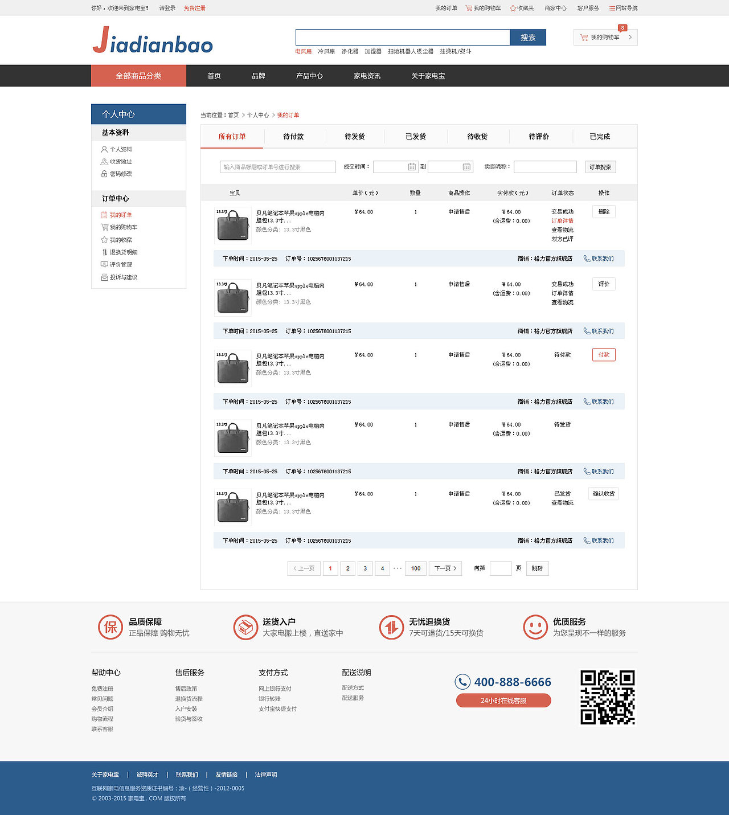Click the star icon beside 收藏夹

(x=513, y=8)
